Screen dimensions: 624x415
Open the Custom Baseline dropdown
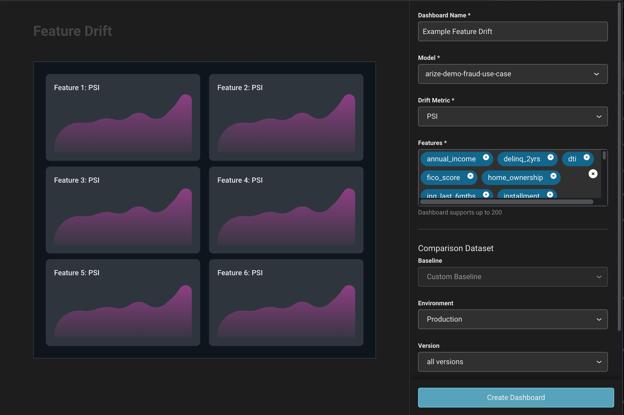[512, 277]
